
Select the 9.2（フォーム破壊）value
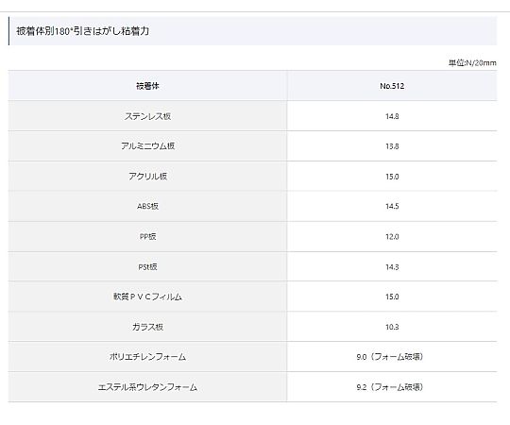click(390, 387)
